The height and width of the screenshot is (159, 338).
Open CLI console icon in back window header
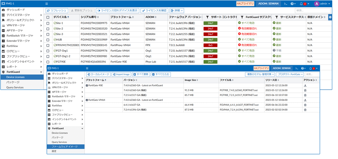(286, 4)
